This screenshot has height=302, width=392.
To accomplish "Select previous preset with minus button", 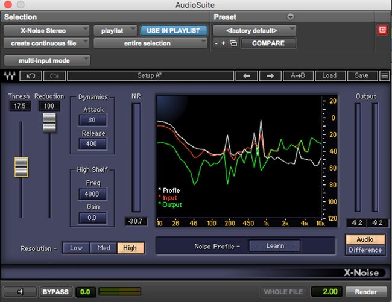I will (217, 43).
